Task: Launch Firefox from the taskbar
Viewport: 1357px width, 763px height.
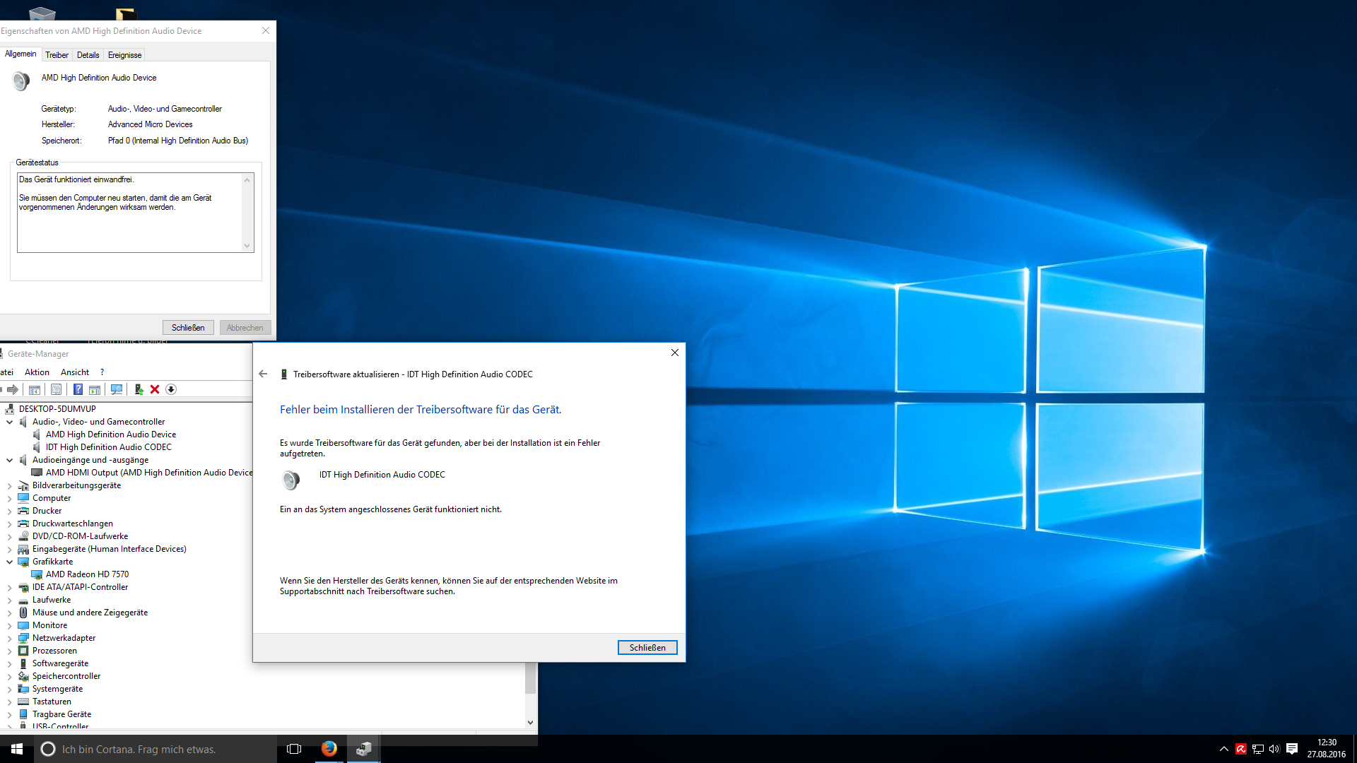Action: coord(329,749)
